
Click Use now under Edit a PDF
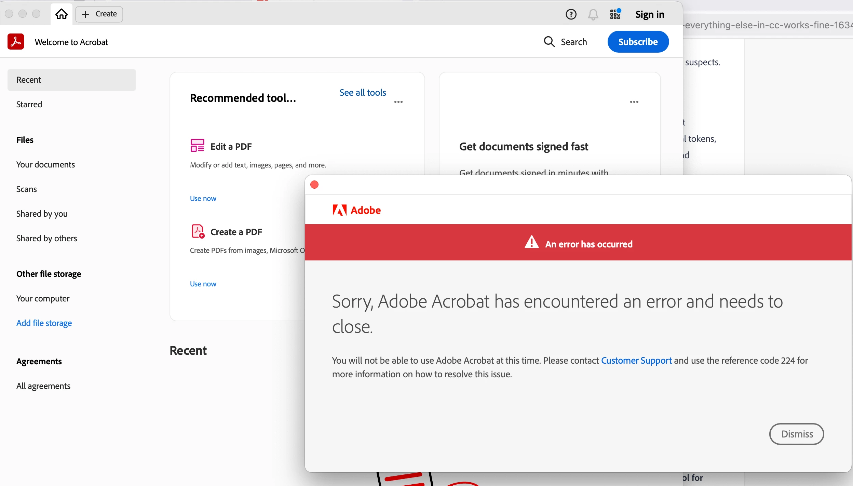coord(203,199)
